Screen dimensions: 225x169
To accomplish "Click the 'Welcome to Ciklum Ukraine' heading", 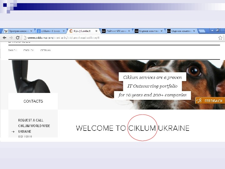I will [x=132, y=128].
